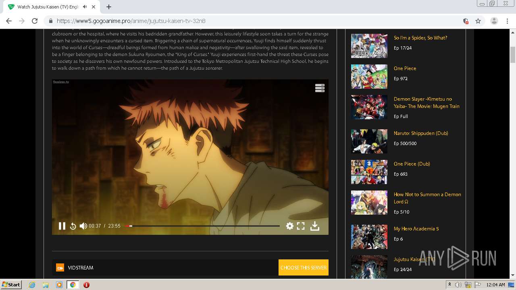This screenshot has height=290, width=516.
Task: Bookmark this page with star
Action: coord(478,21)
